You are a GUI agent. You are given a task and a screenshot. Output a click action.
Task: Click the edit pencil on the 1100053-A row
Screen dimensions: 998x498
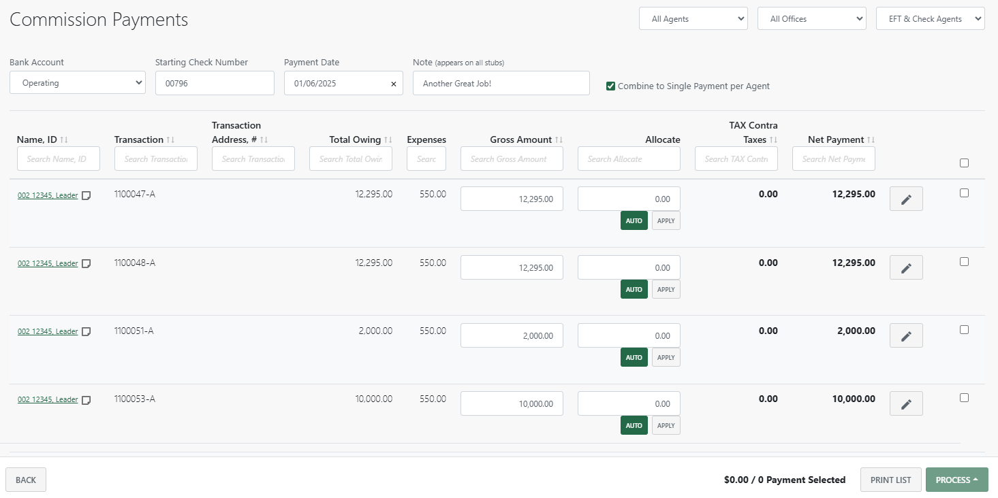point(906,403)
